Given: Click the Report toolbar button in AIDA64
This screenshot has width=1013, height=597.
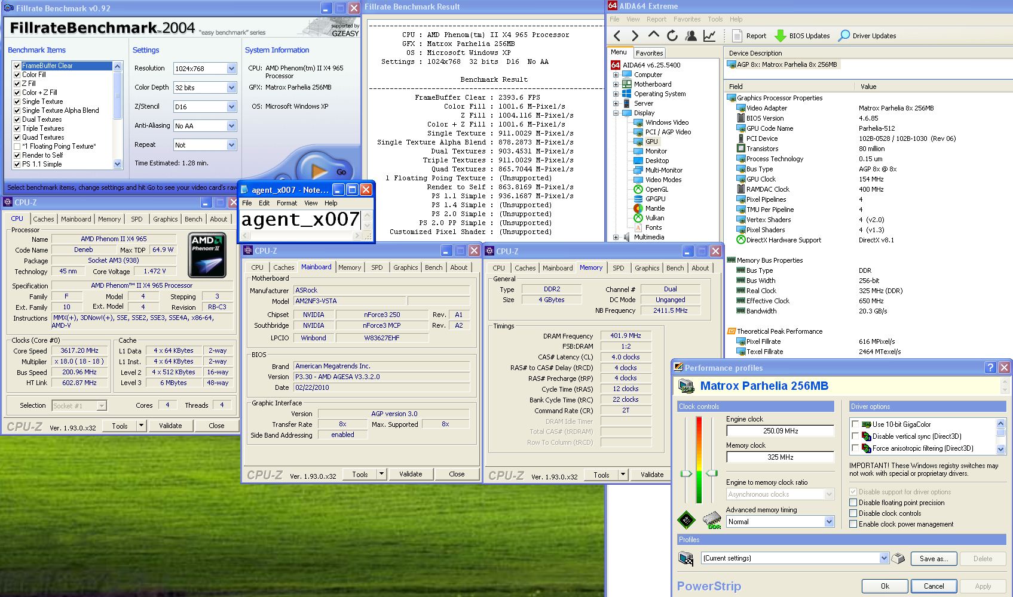Looking at the screenshot, I should [749, 36].
